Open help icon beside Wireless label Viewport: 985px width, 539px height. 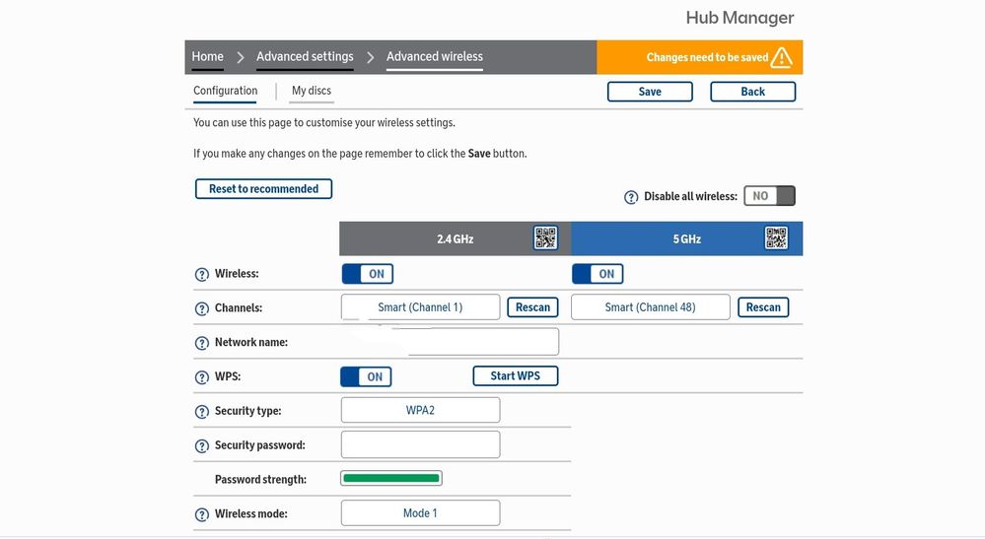click(202, 275)
